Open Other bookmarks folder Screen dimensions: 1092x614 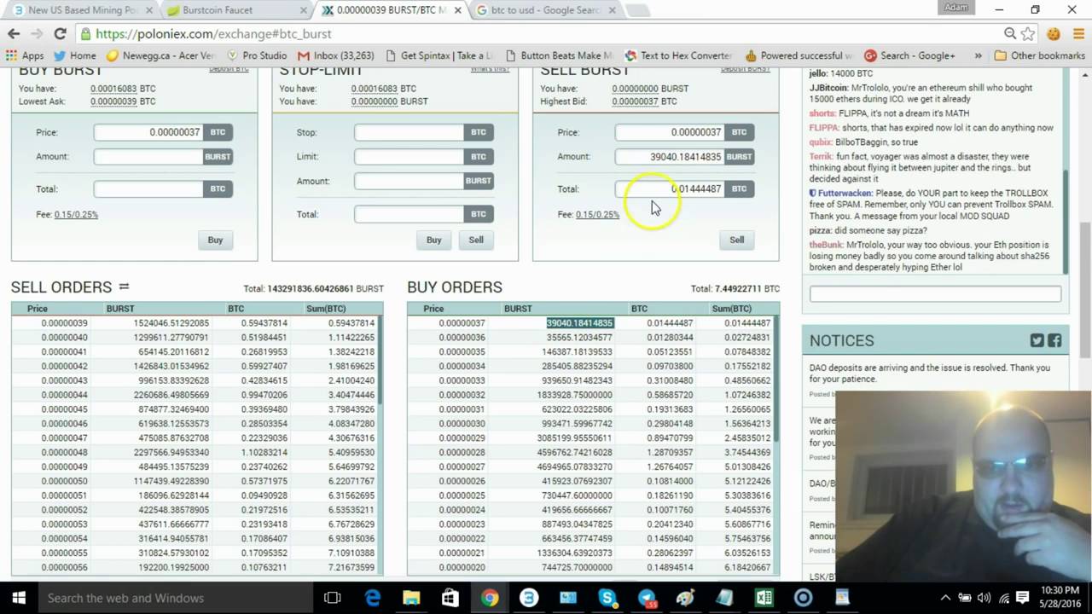[1039, 55]
